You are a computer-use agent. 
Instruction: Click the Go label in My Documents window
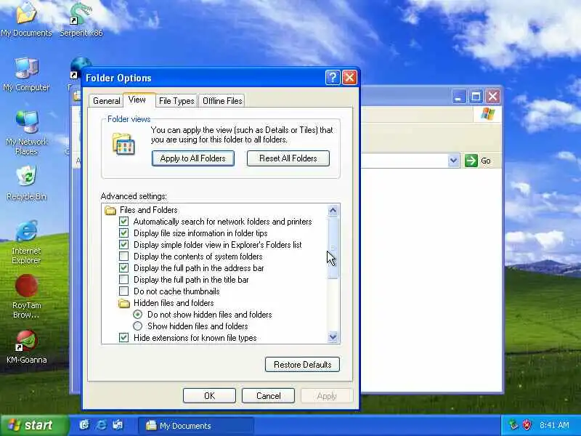point(485,161)
